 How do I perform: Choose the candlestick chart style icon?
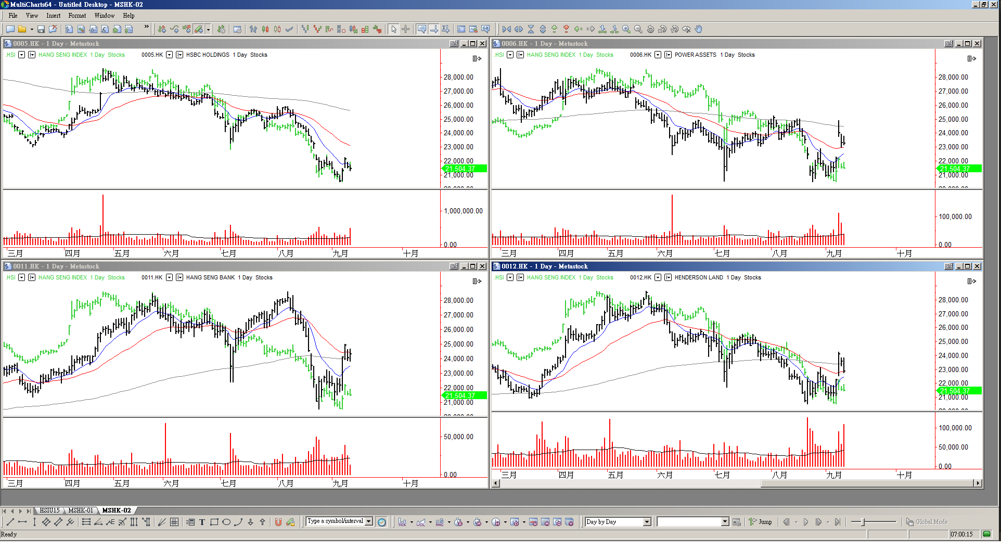coord(265,29)
